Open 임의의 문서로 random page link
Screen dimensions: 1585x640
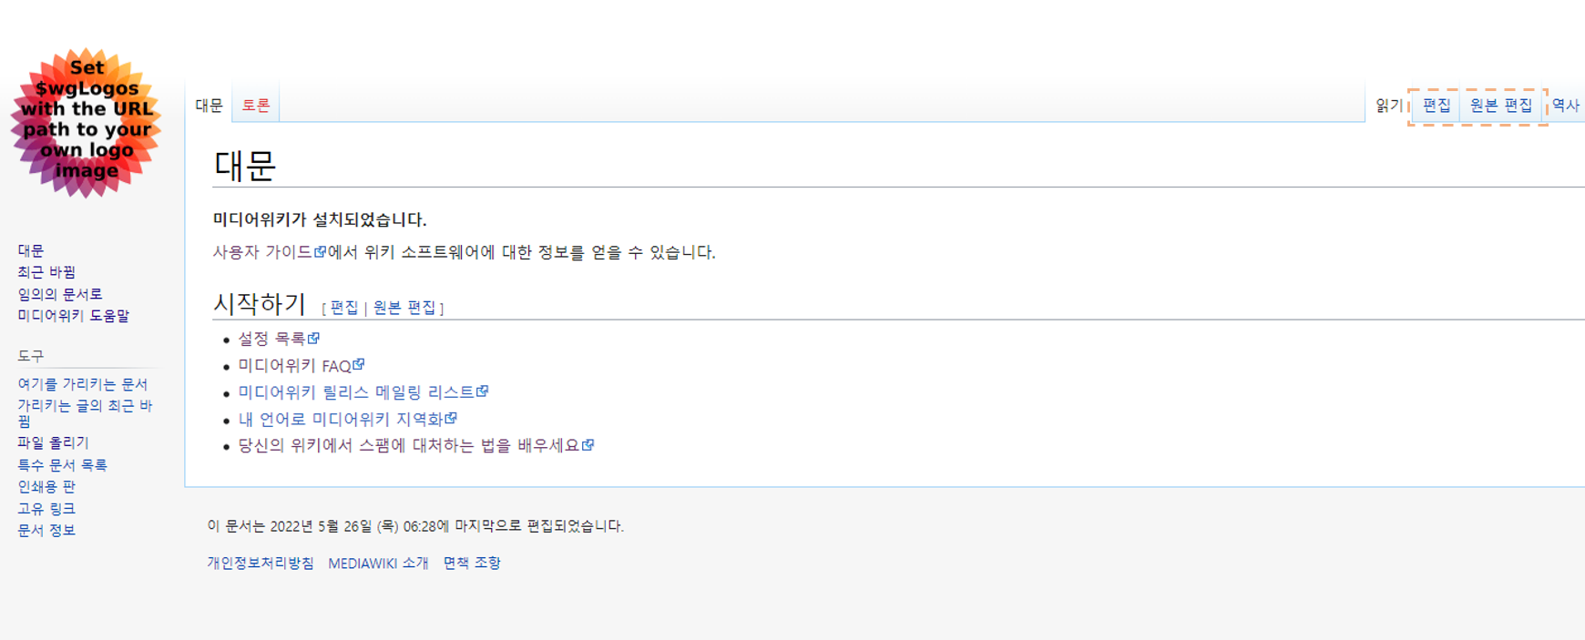pos(60,294)
